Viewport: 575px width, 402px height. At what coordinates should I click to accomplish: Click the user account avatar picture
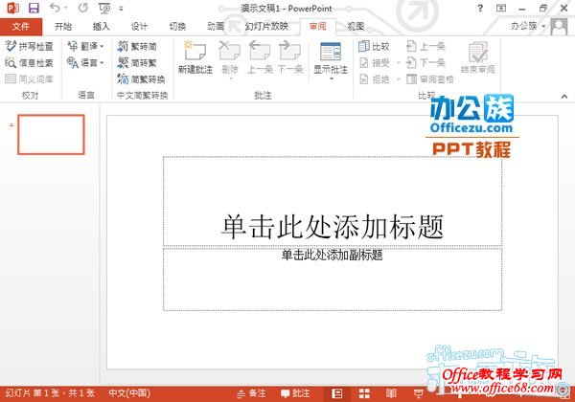pos(559,27)
